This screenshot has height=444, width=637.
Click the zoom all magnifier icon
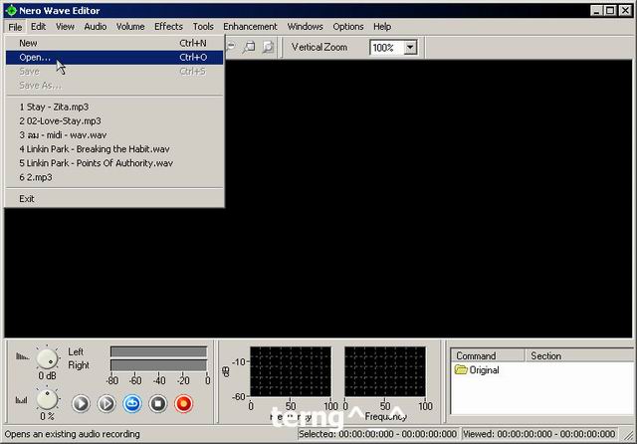pyautogui.click(x=268, y=47)
